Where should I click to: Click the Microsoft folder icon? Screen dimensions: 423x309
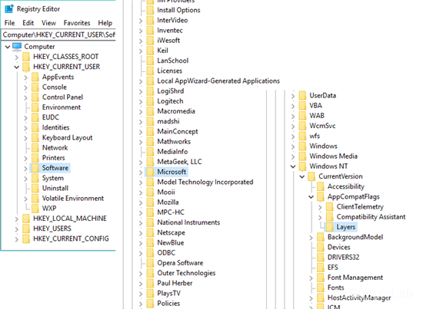tap(150, 172)
